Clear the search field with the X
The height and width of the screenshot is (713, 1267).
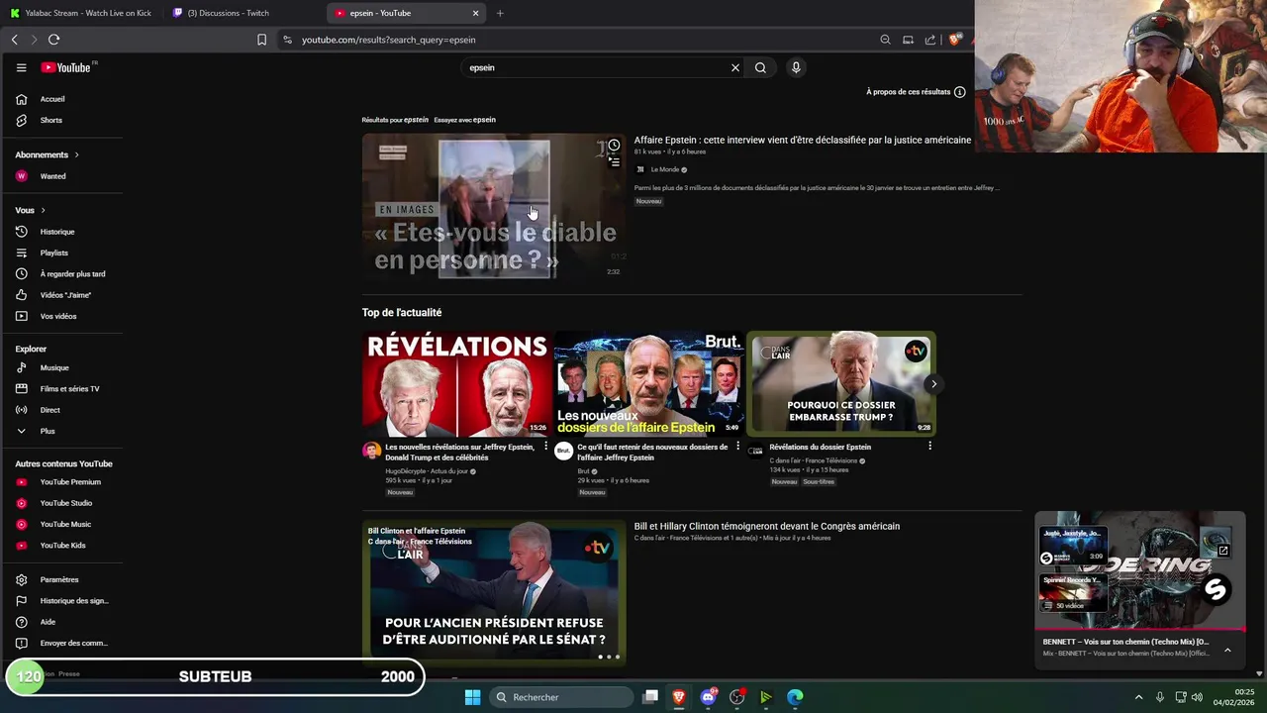pyautogui.click(x=735, y=67)
